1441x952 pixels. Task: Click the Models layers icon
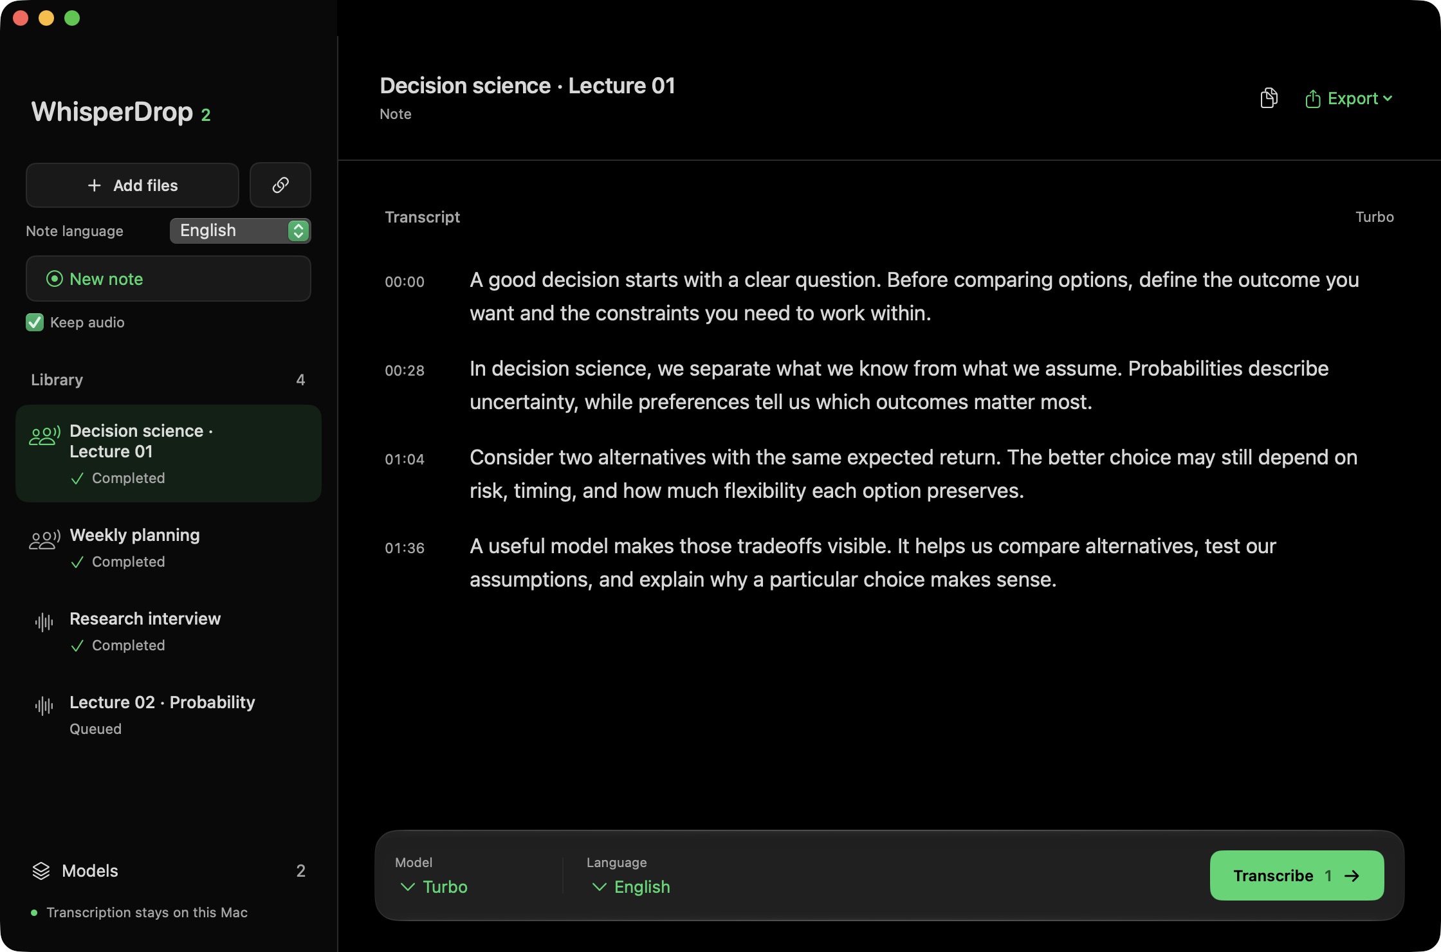pyautogui.click(x=41, y=870)
